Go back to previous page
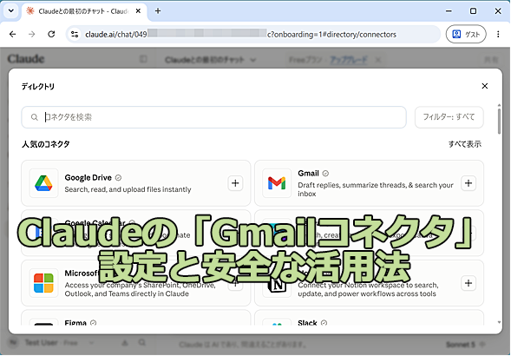Screen dimensions: 511x356 pos(13,34)
